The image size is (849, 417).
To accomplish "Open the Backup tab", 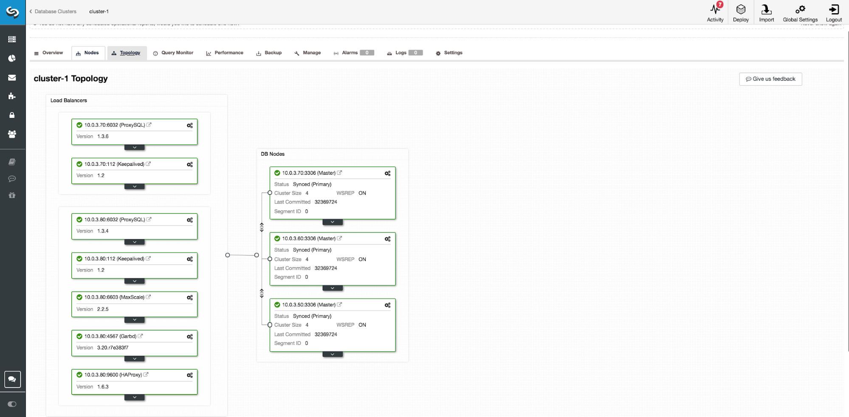I will 269,53.
